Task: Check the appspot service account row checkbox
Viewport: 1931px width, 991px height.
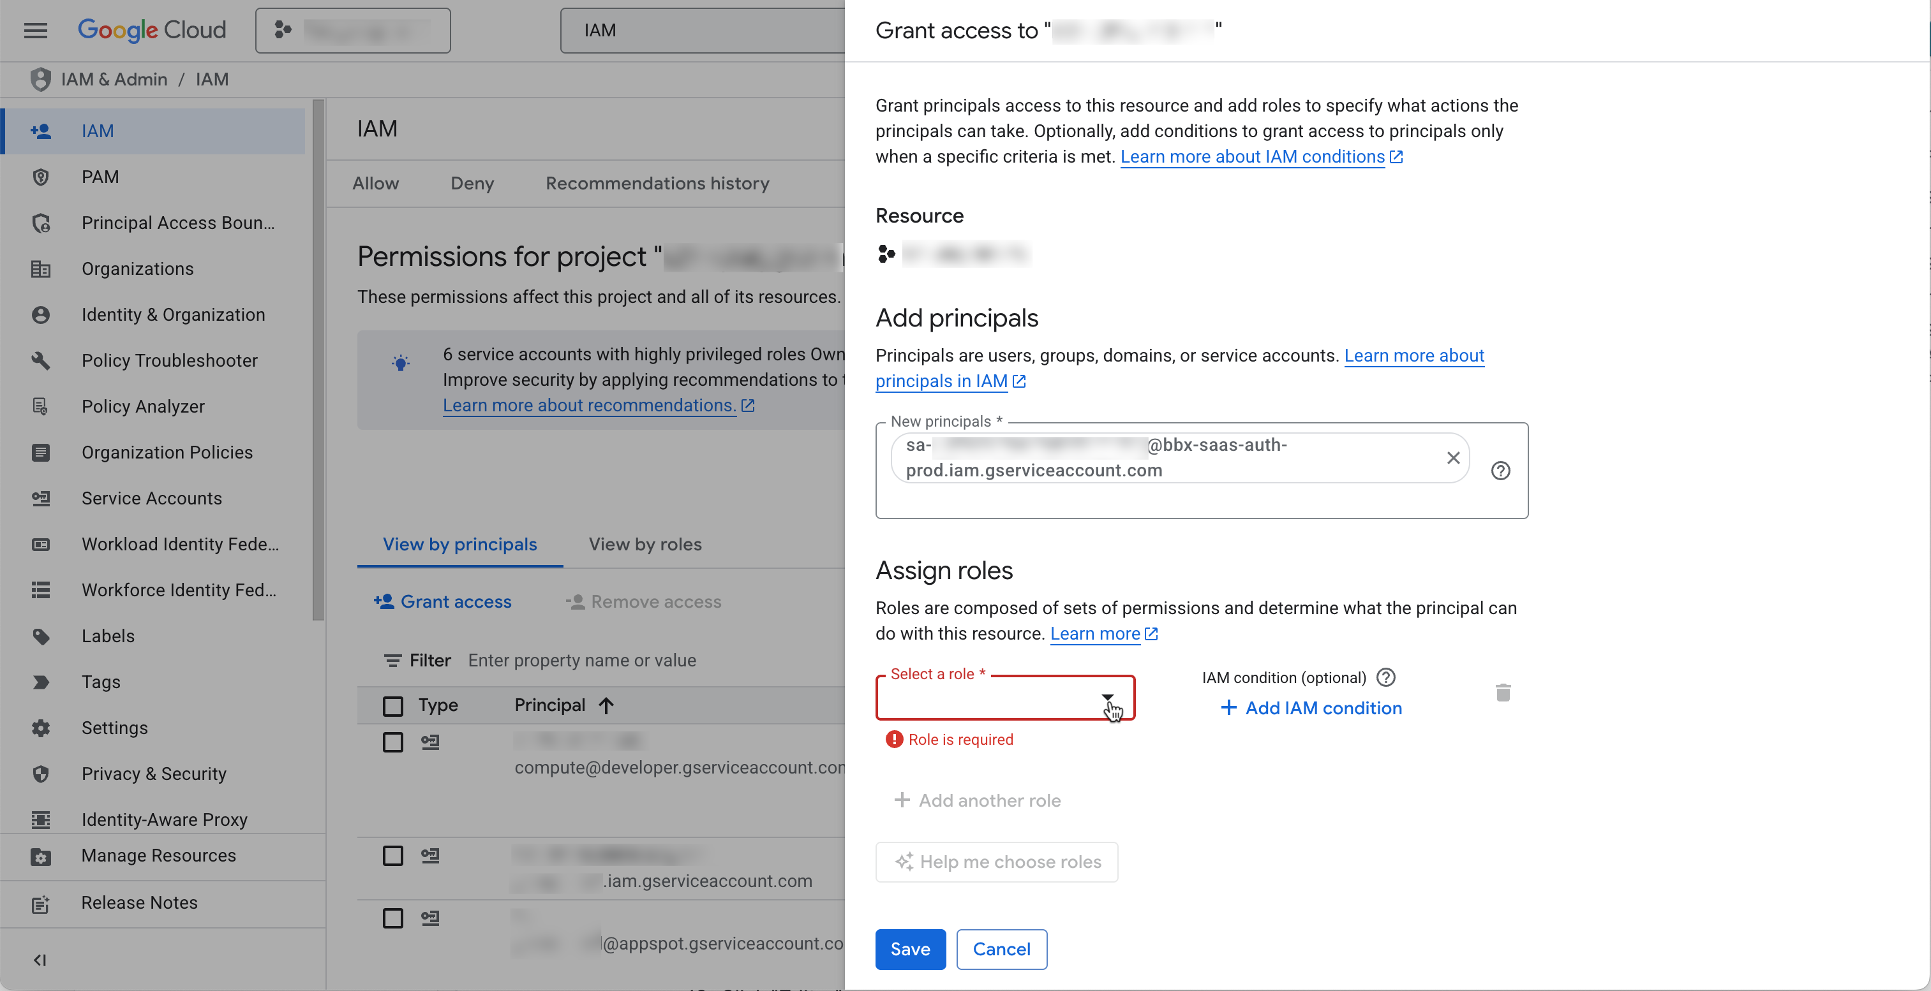Action: point(393,918)
